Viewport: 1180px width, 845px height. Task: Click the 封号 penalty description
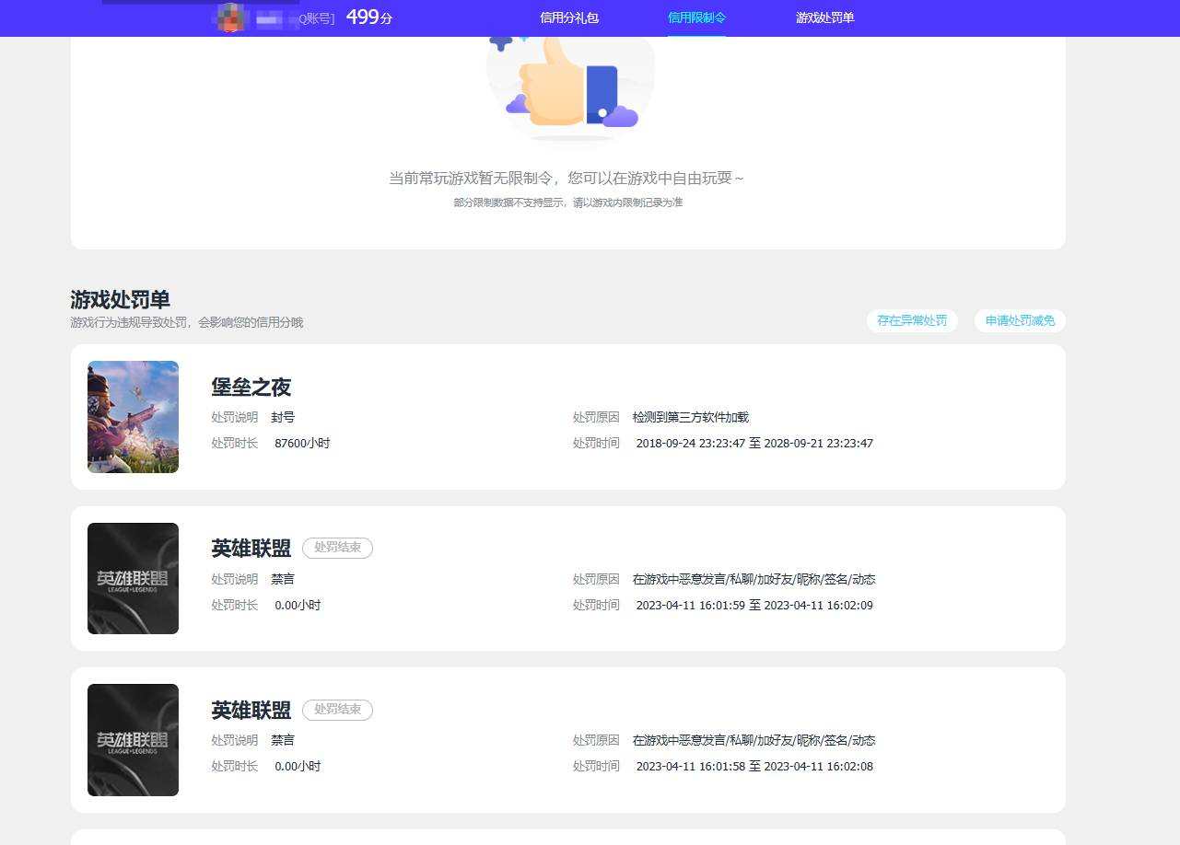pos(283,417)
